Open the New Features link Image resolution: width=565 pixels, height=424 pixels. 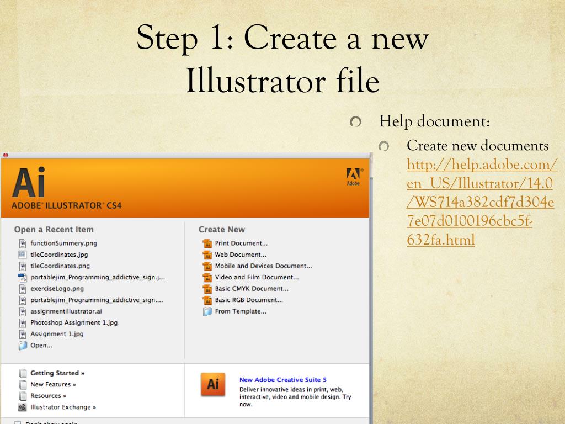click(53, 384)
